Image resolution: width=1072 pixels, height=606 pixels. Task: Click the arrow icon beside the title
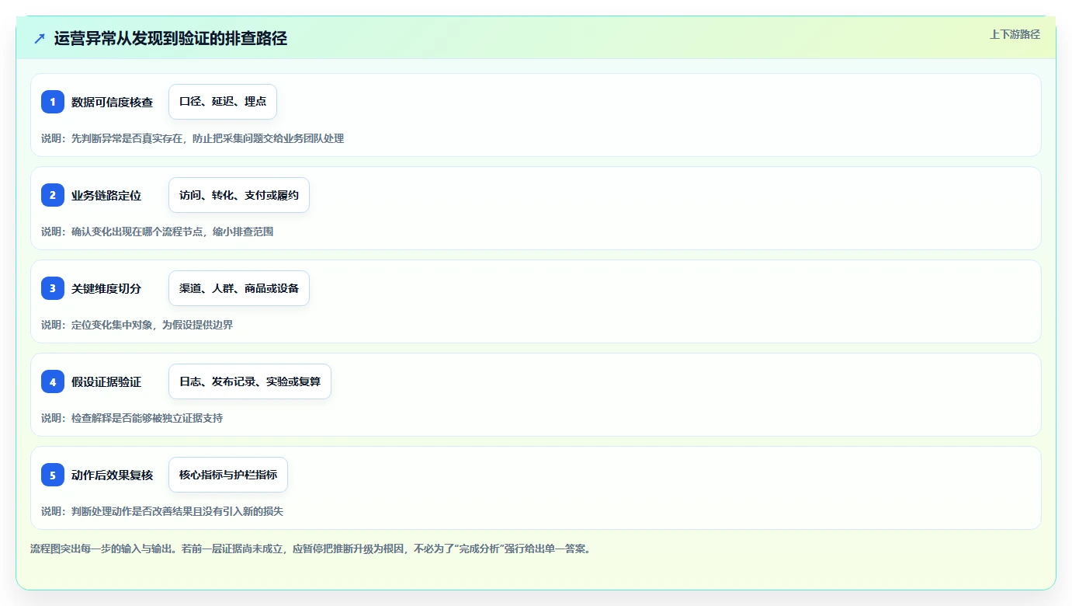40,38
